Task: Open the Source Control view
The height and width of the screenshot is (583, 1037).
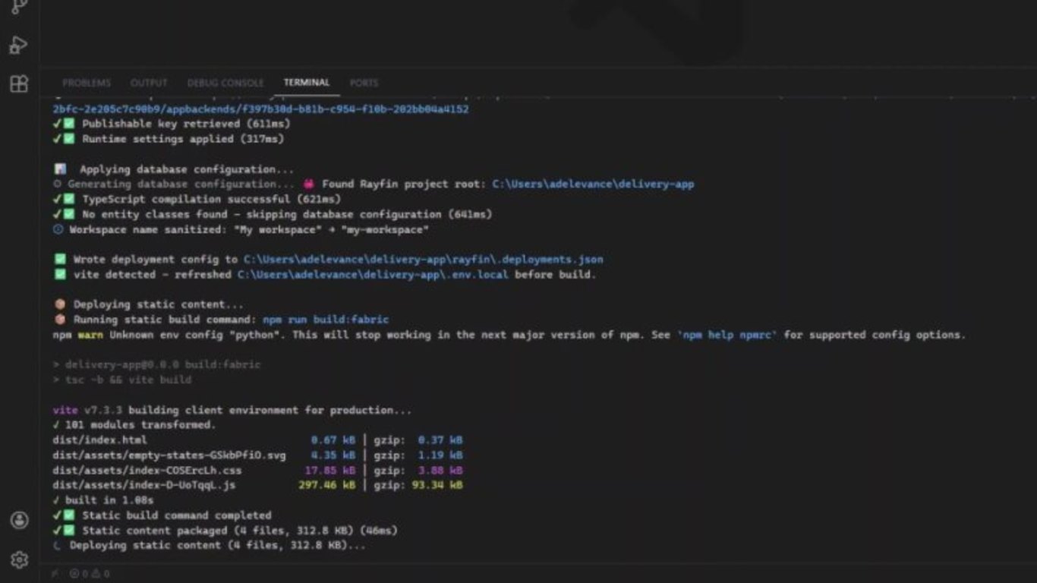Action: pos(19,7)
